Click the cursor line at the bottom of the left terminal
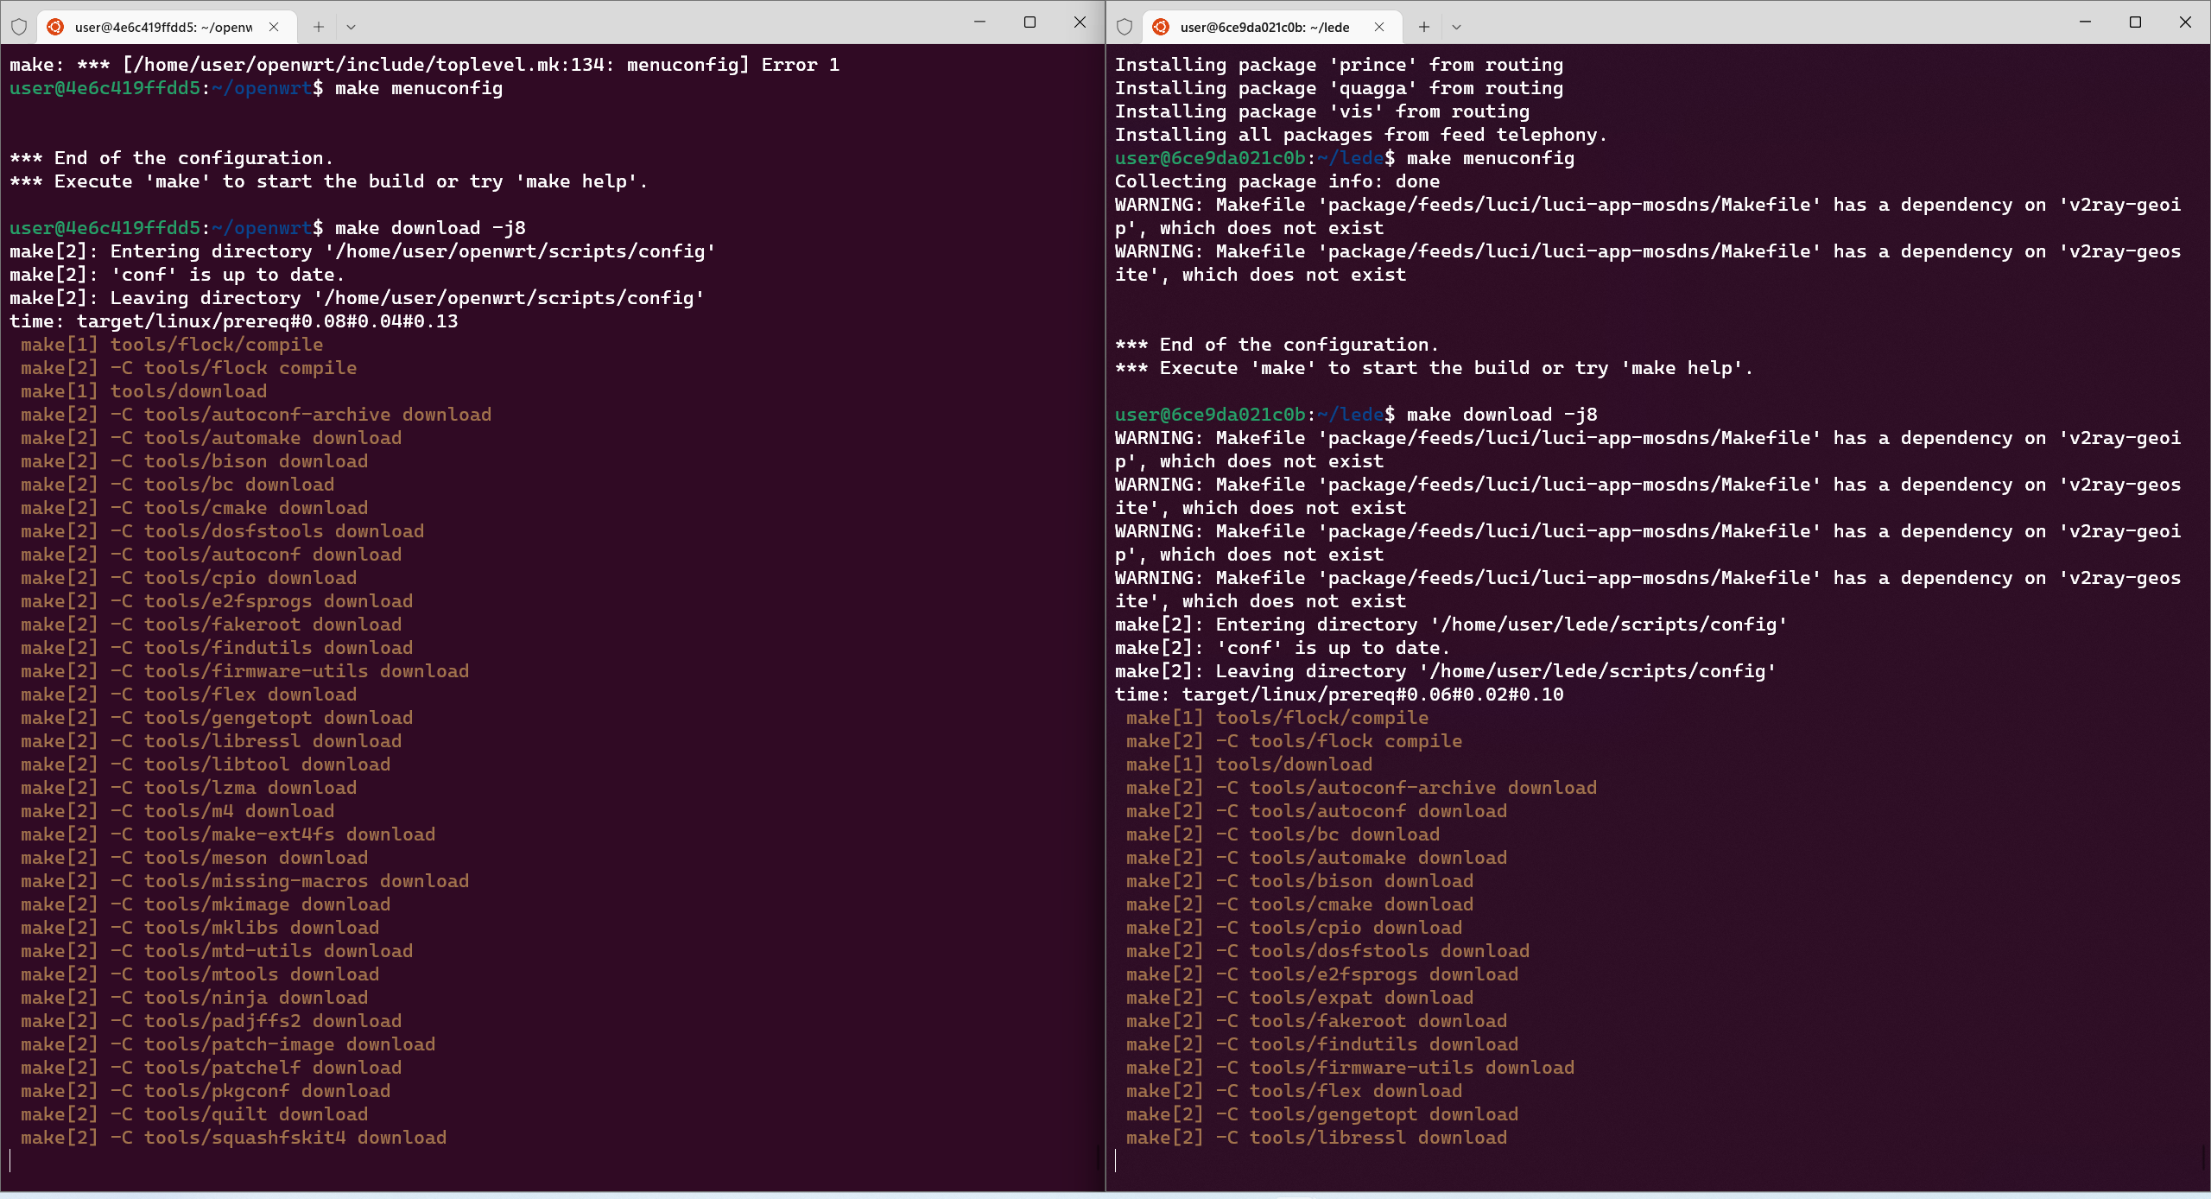Viewport: 2211px width, 1199px height. [x=10, y=1160]
